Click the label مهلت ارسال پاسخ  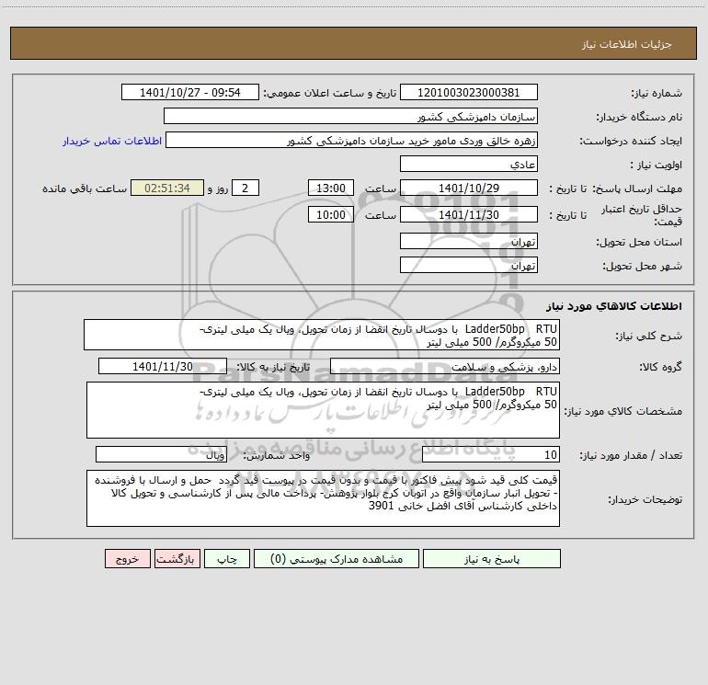click(x=639, y=188)
